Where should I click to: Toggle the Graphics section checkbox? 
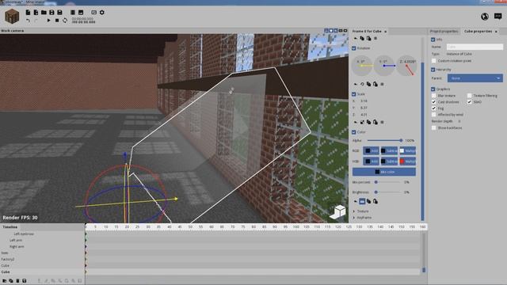click(433, 89)
